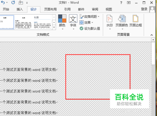Expand the document format gallery

click(x=54, y=28)
